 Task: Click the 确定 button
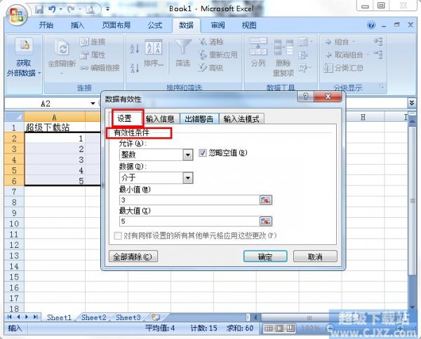265,257
